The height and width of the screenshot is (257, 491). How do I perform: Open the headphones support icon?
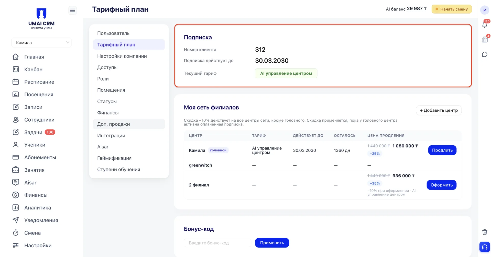(x=485, y=247)
